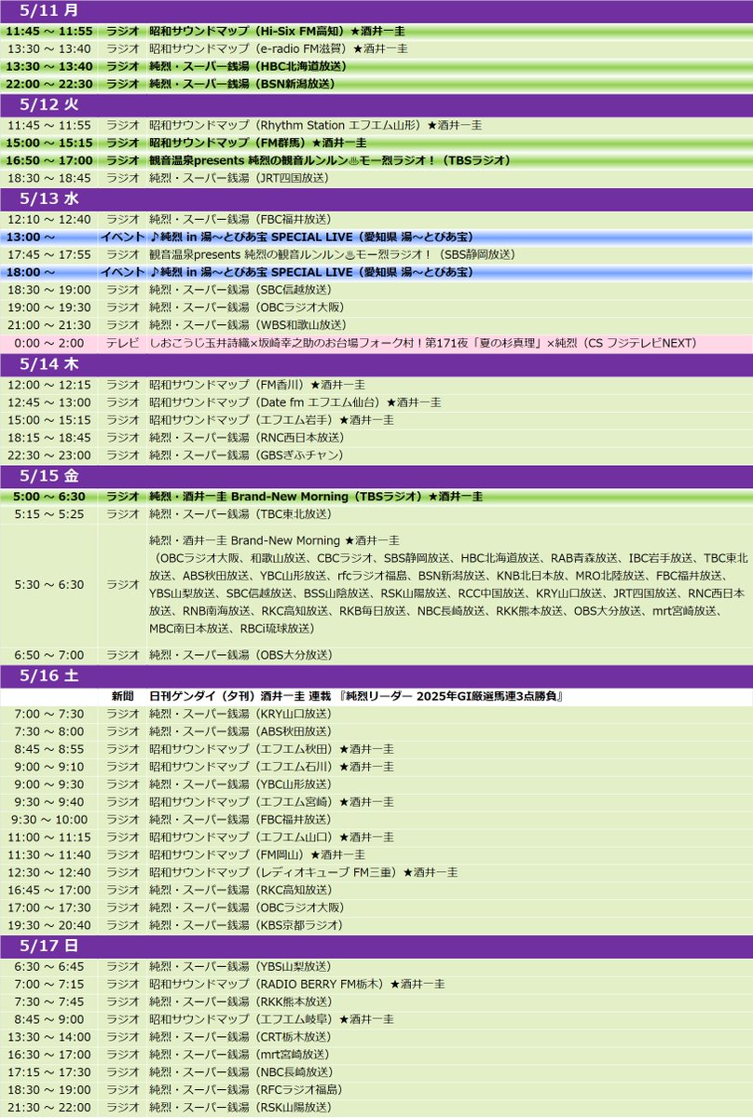Click 昭和サウンドマップ（レディオキューブ FM三重）entry

tap(303, 872)
